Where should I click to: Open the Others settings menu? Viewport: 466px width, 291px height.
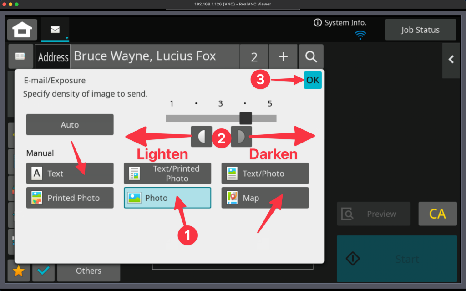88,271
